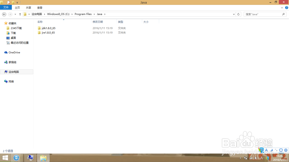Screen dimensions: 289x162
Task: Click the jre1.8.0_65 type 文件夹 cell
Action: tap(122, 33)
